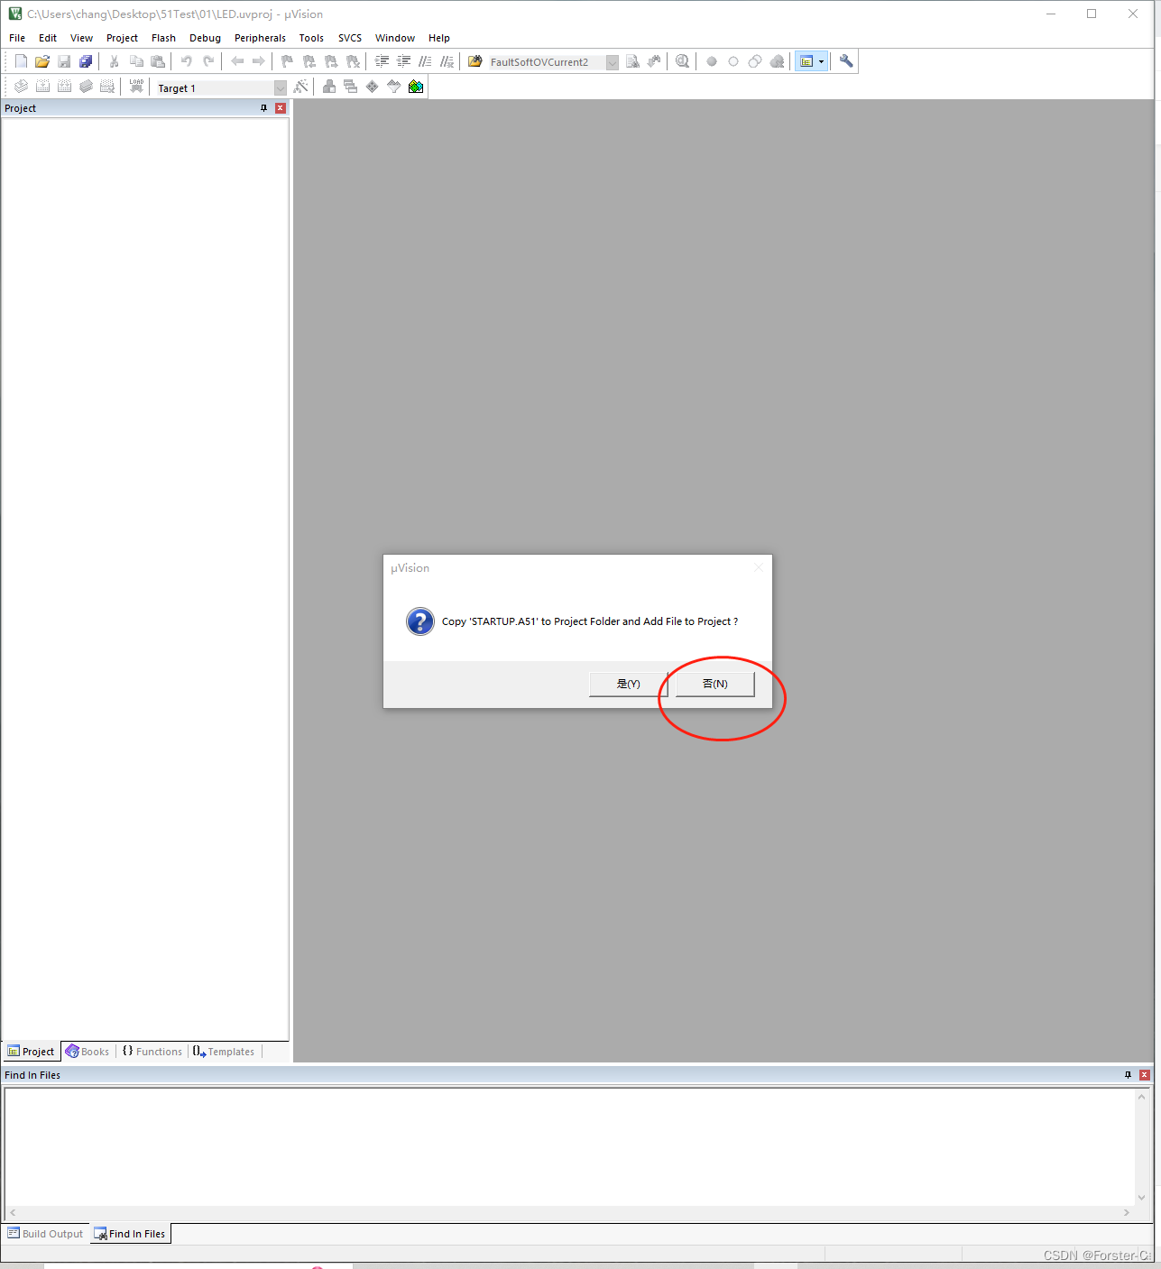1161x1269 pixels.
Task: Open a file using the folder icon
Action: (x=42, y=61)
